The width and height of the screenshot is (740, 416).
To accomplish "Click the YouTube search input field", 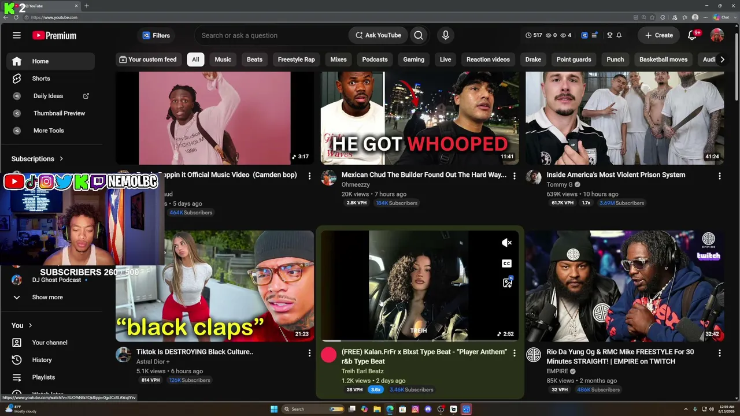I will click(x=272, y=35).
